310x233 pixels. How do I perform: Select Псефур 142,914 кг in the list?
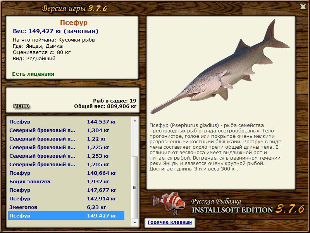click(x=66, y=198)
